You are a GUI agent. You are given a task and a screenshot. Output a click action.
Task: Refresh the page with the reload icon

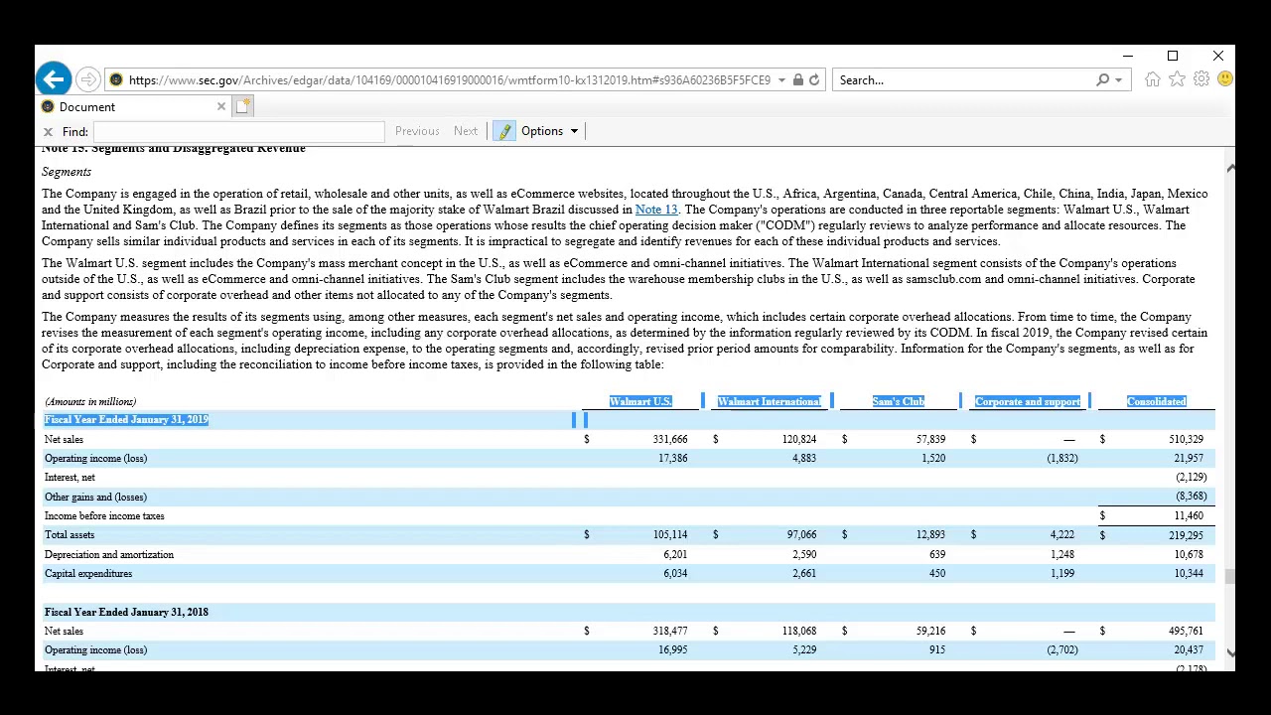point(814,80)
